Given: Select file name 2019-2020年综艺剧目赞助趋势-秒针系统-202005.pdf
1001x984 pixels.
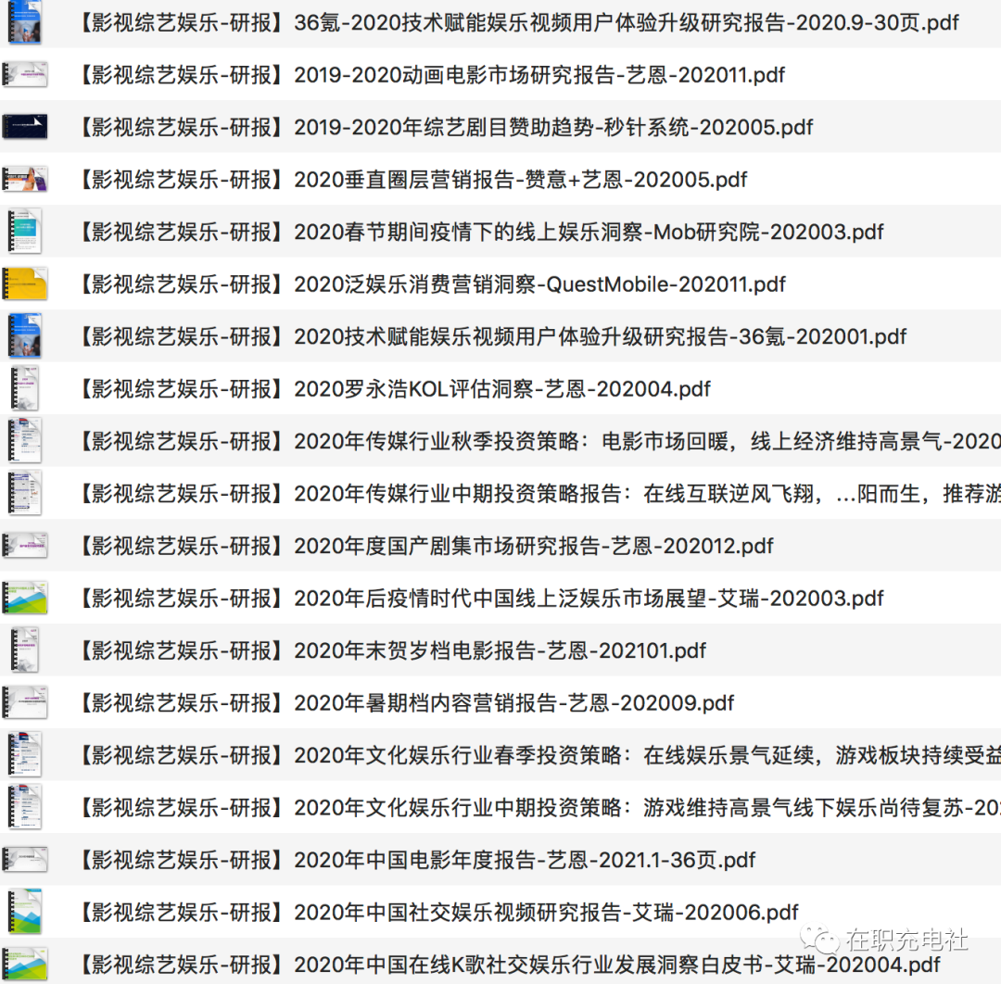Looking at the screenshot, I should pyautogui.click(x=445, y=128).
